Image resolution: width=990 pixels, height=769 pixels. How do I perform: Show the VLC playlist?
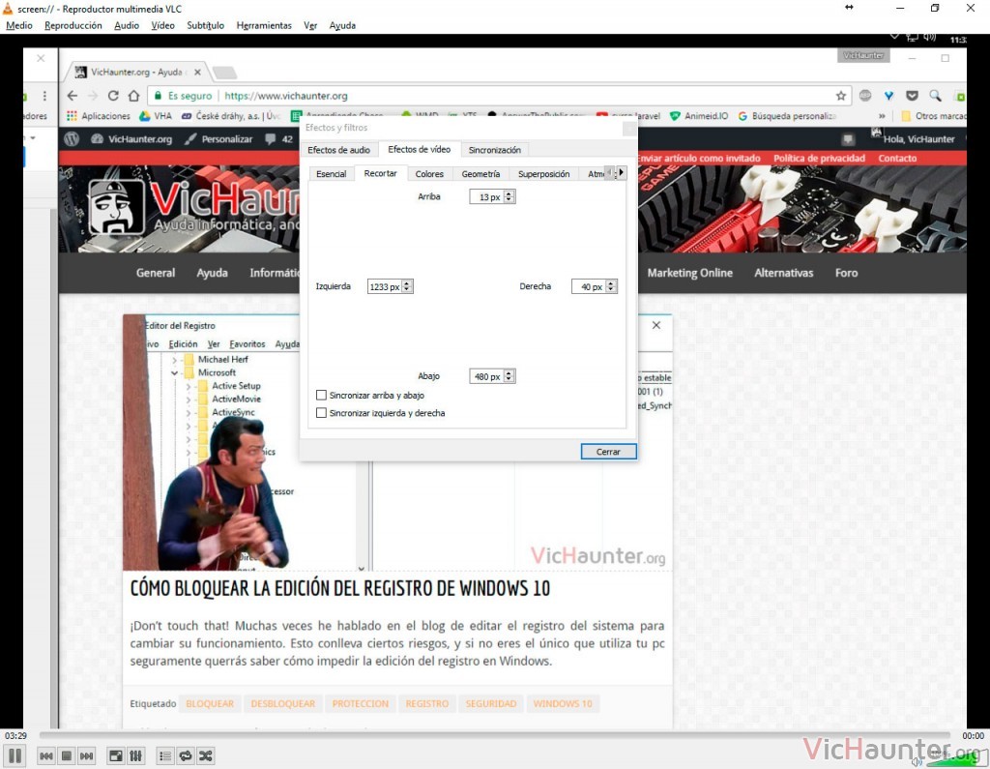click(x=164, y=755)
